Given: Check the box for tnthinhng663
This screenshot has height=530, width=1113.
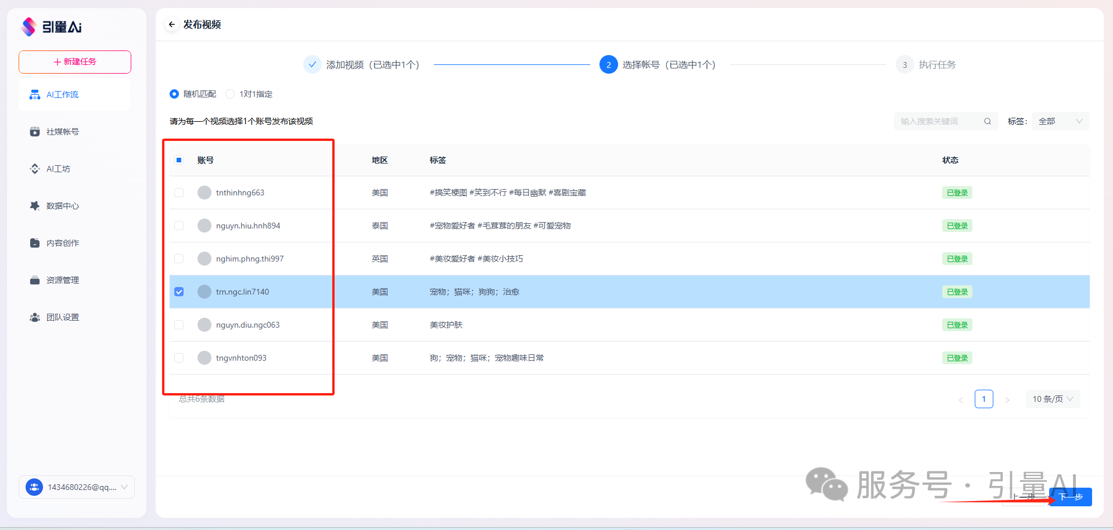Looking at the screenshot, I should 179,193.
